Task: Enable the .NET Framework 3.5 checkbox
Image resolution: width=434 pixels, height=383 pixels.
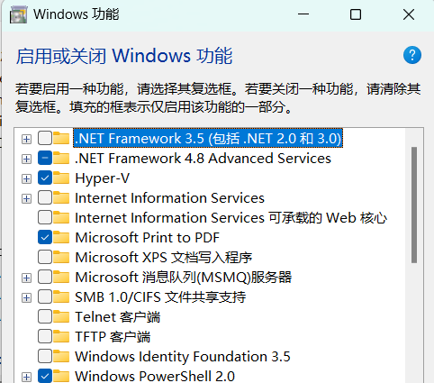Action: pos(45,139)
